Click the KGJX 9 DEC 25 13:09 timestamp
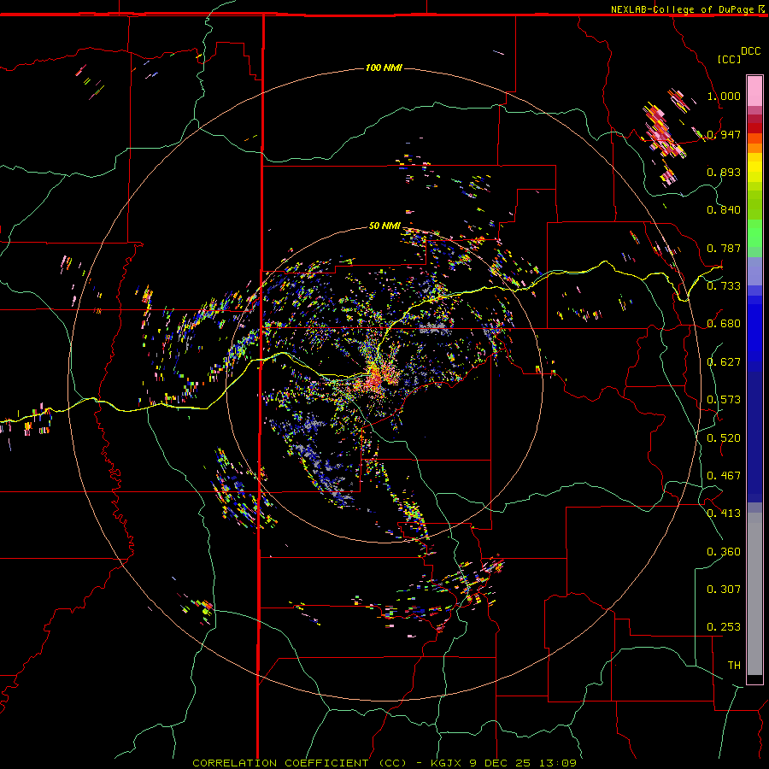Image resolution: width=769 pixels, height=769 pixels. (x=503, y=763)
